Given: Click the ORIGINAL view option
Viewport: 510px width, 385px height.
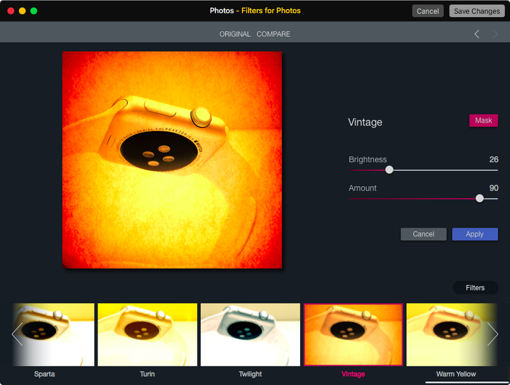Looking at the screenshot, I should click(x=235, y=34).
